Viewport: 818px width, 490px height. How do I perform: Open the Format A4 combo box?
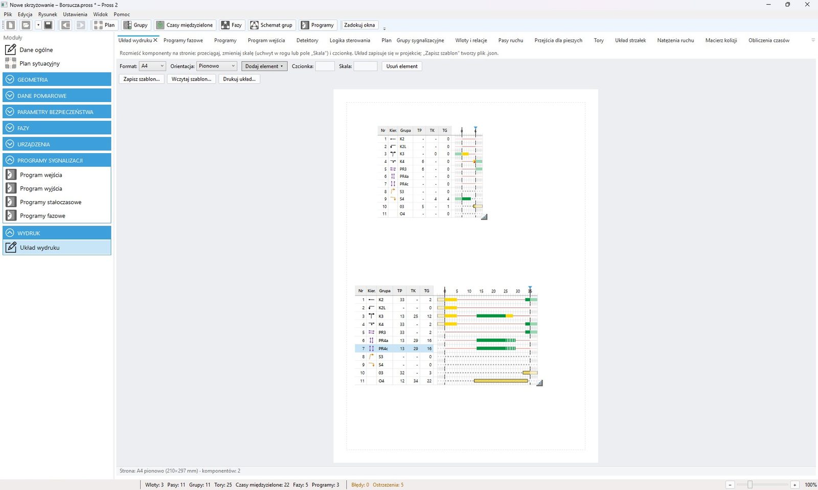click(x=152, y=66)
